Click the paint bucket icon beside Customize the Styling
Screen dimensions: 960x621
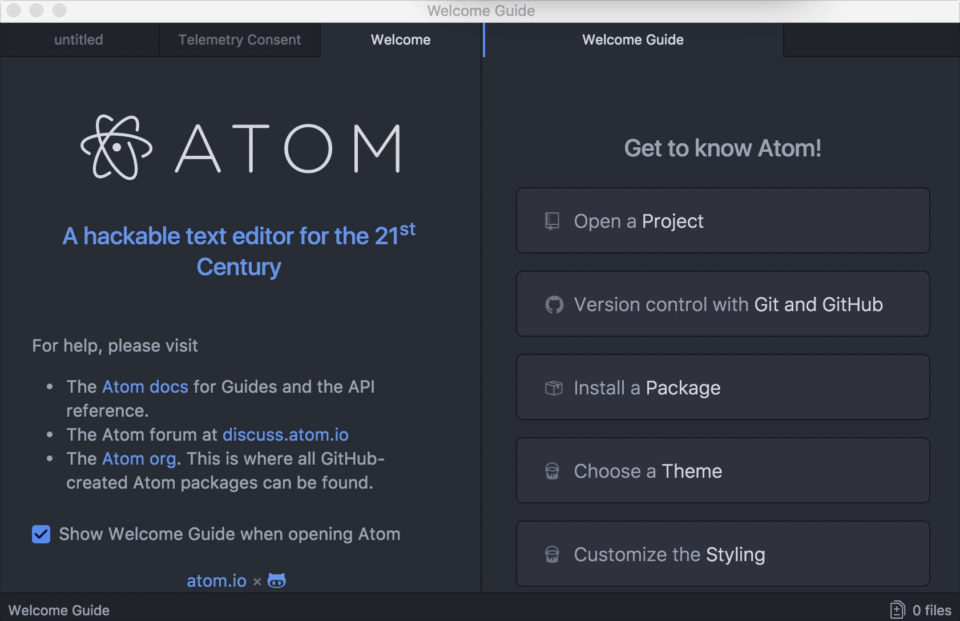point(552,555)
